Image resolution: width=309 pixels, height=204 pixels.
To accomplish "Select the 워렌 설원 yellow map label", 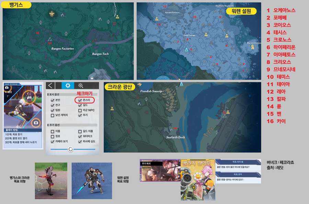I will click(x=243, y=11).
